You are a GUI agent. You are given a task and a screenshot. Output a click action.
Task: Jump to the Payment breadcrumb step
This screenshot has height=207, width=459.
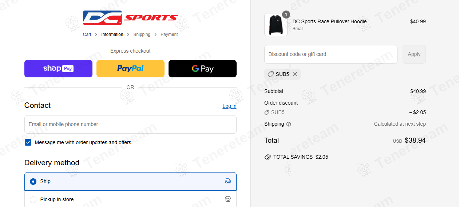click(x=169, y=34)
